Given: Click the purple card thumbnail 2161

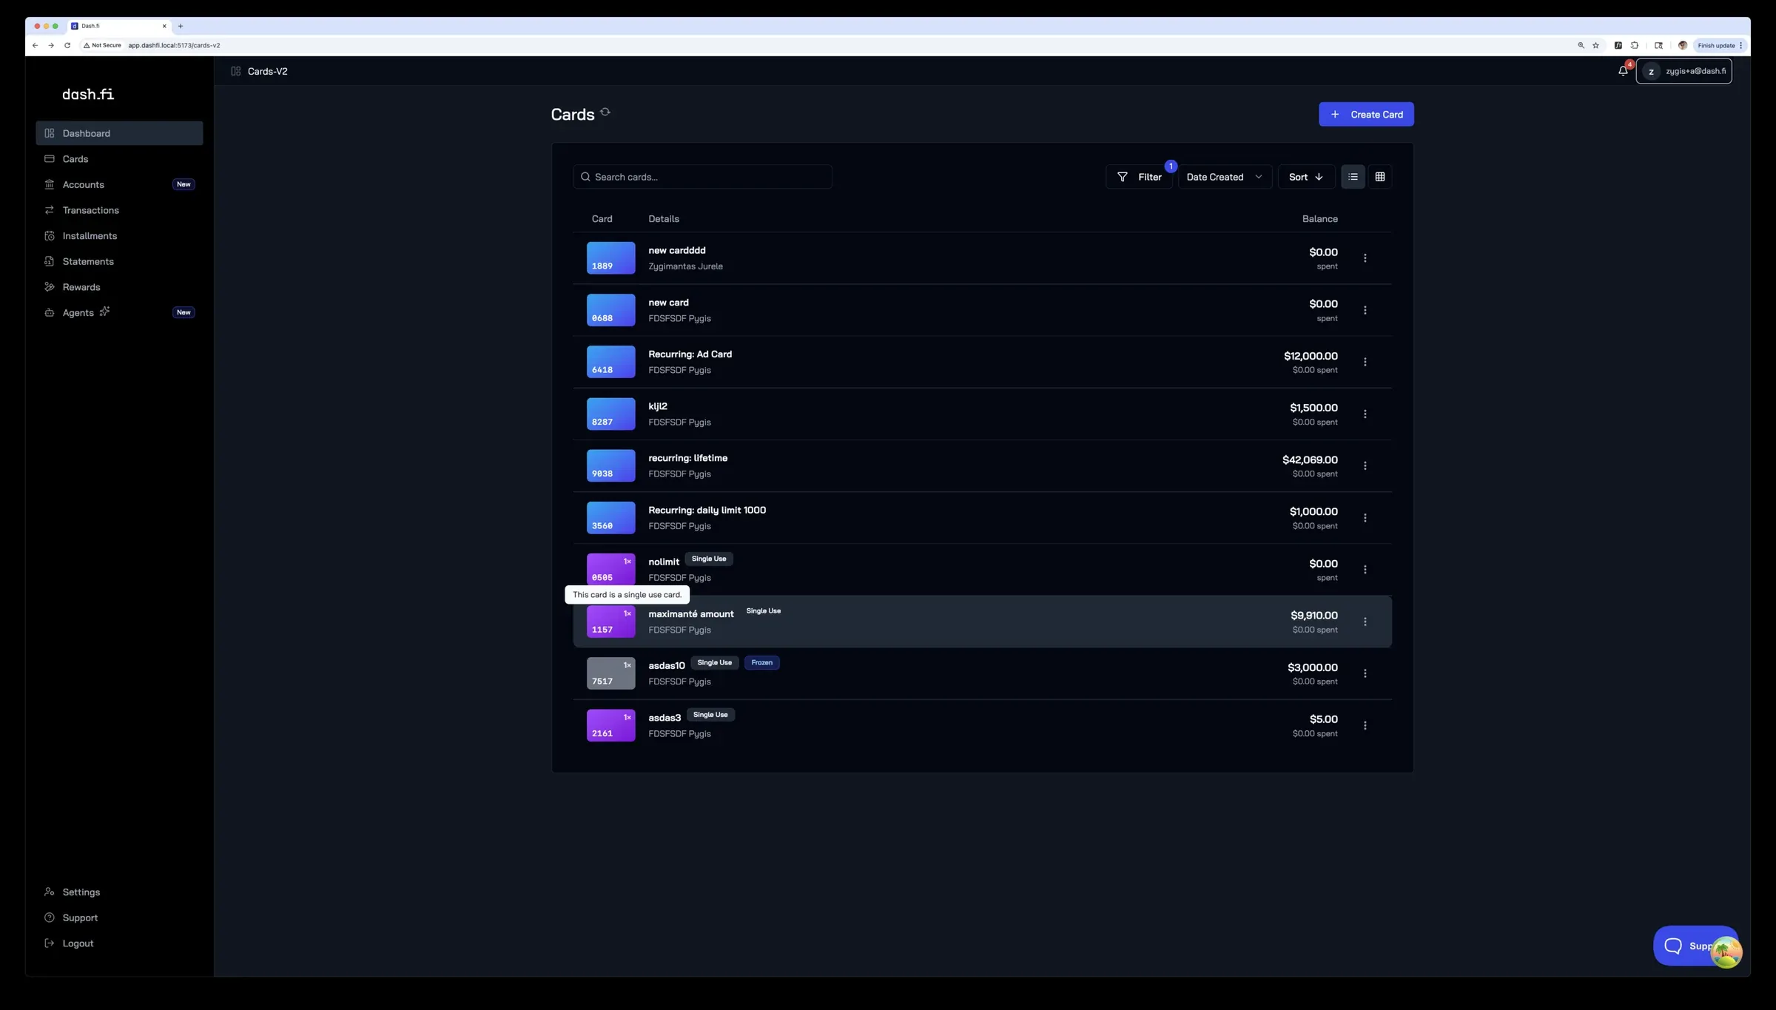Looking at the screenshot, I should [610, 726].
